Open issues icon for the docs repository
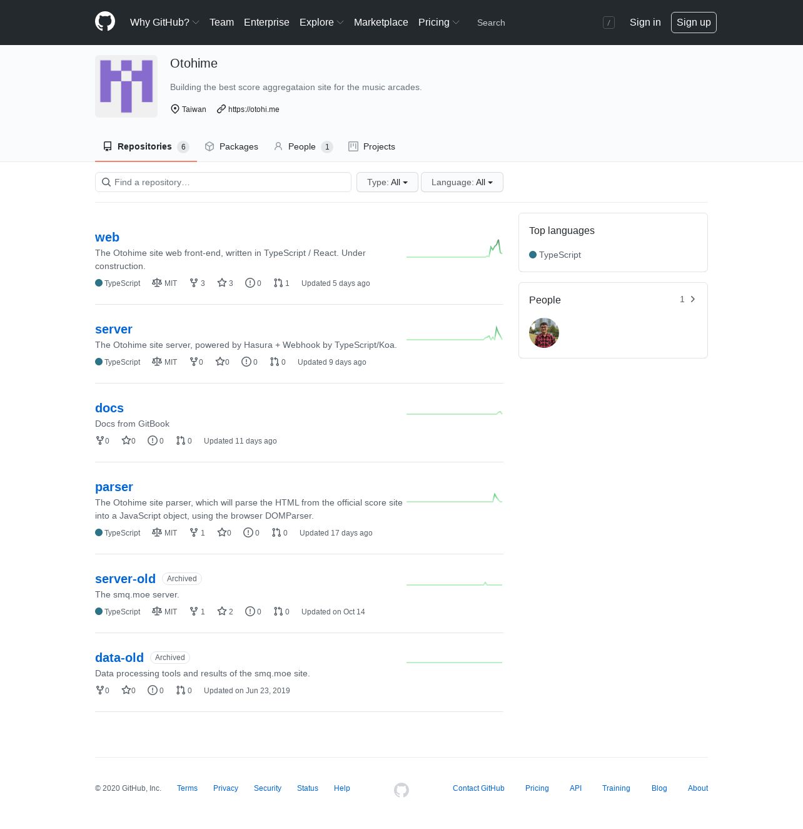 point(152,440)
